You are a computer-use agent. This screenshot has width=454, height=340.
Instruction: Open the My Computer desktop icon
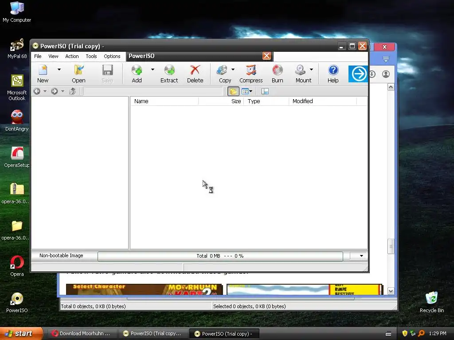17,12
